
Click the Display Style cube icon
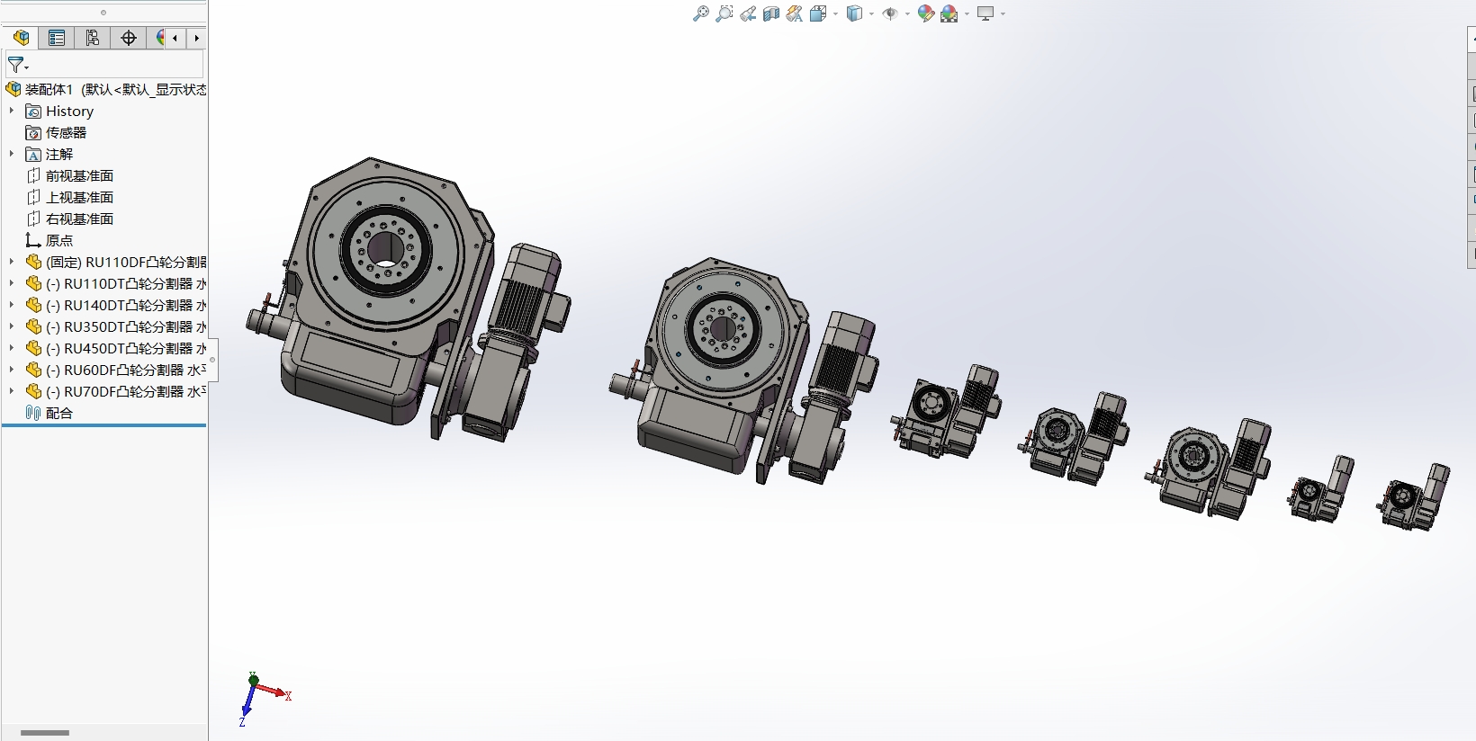[854, 13]
